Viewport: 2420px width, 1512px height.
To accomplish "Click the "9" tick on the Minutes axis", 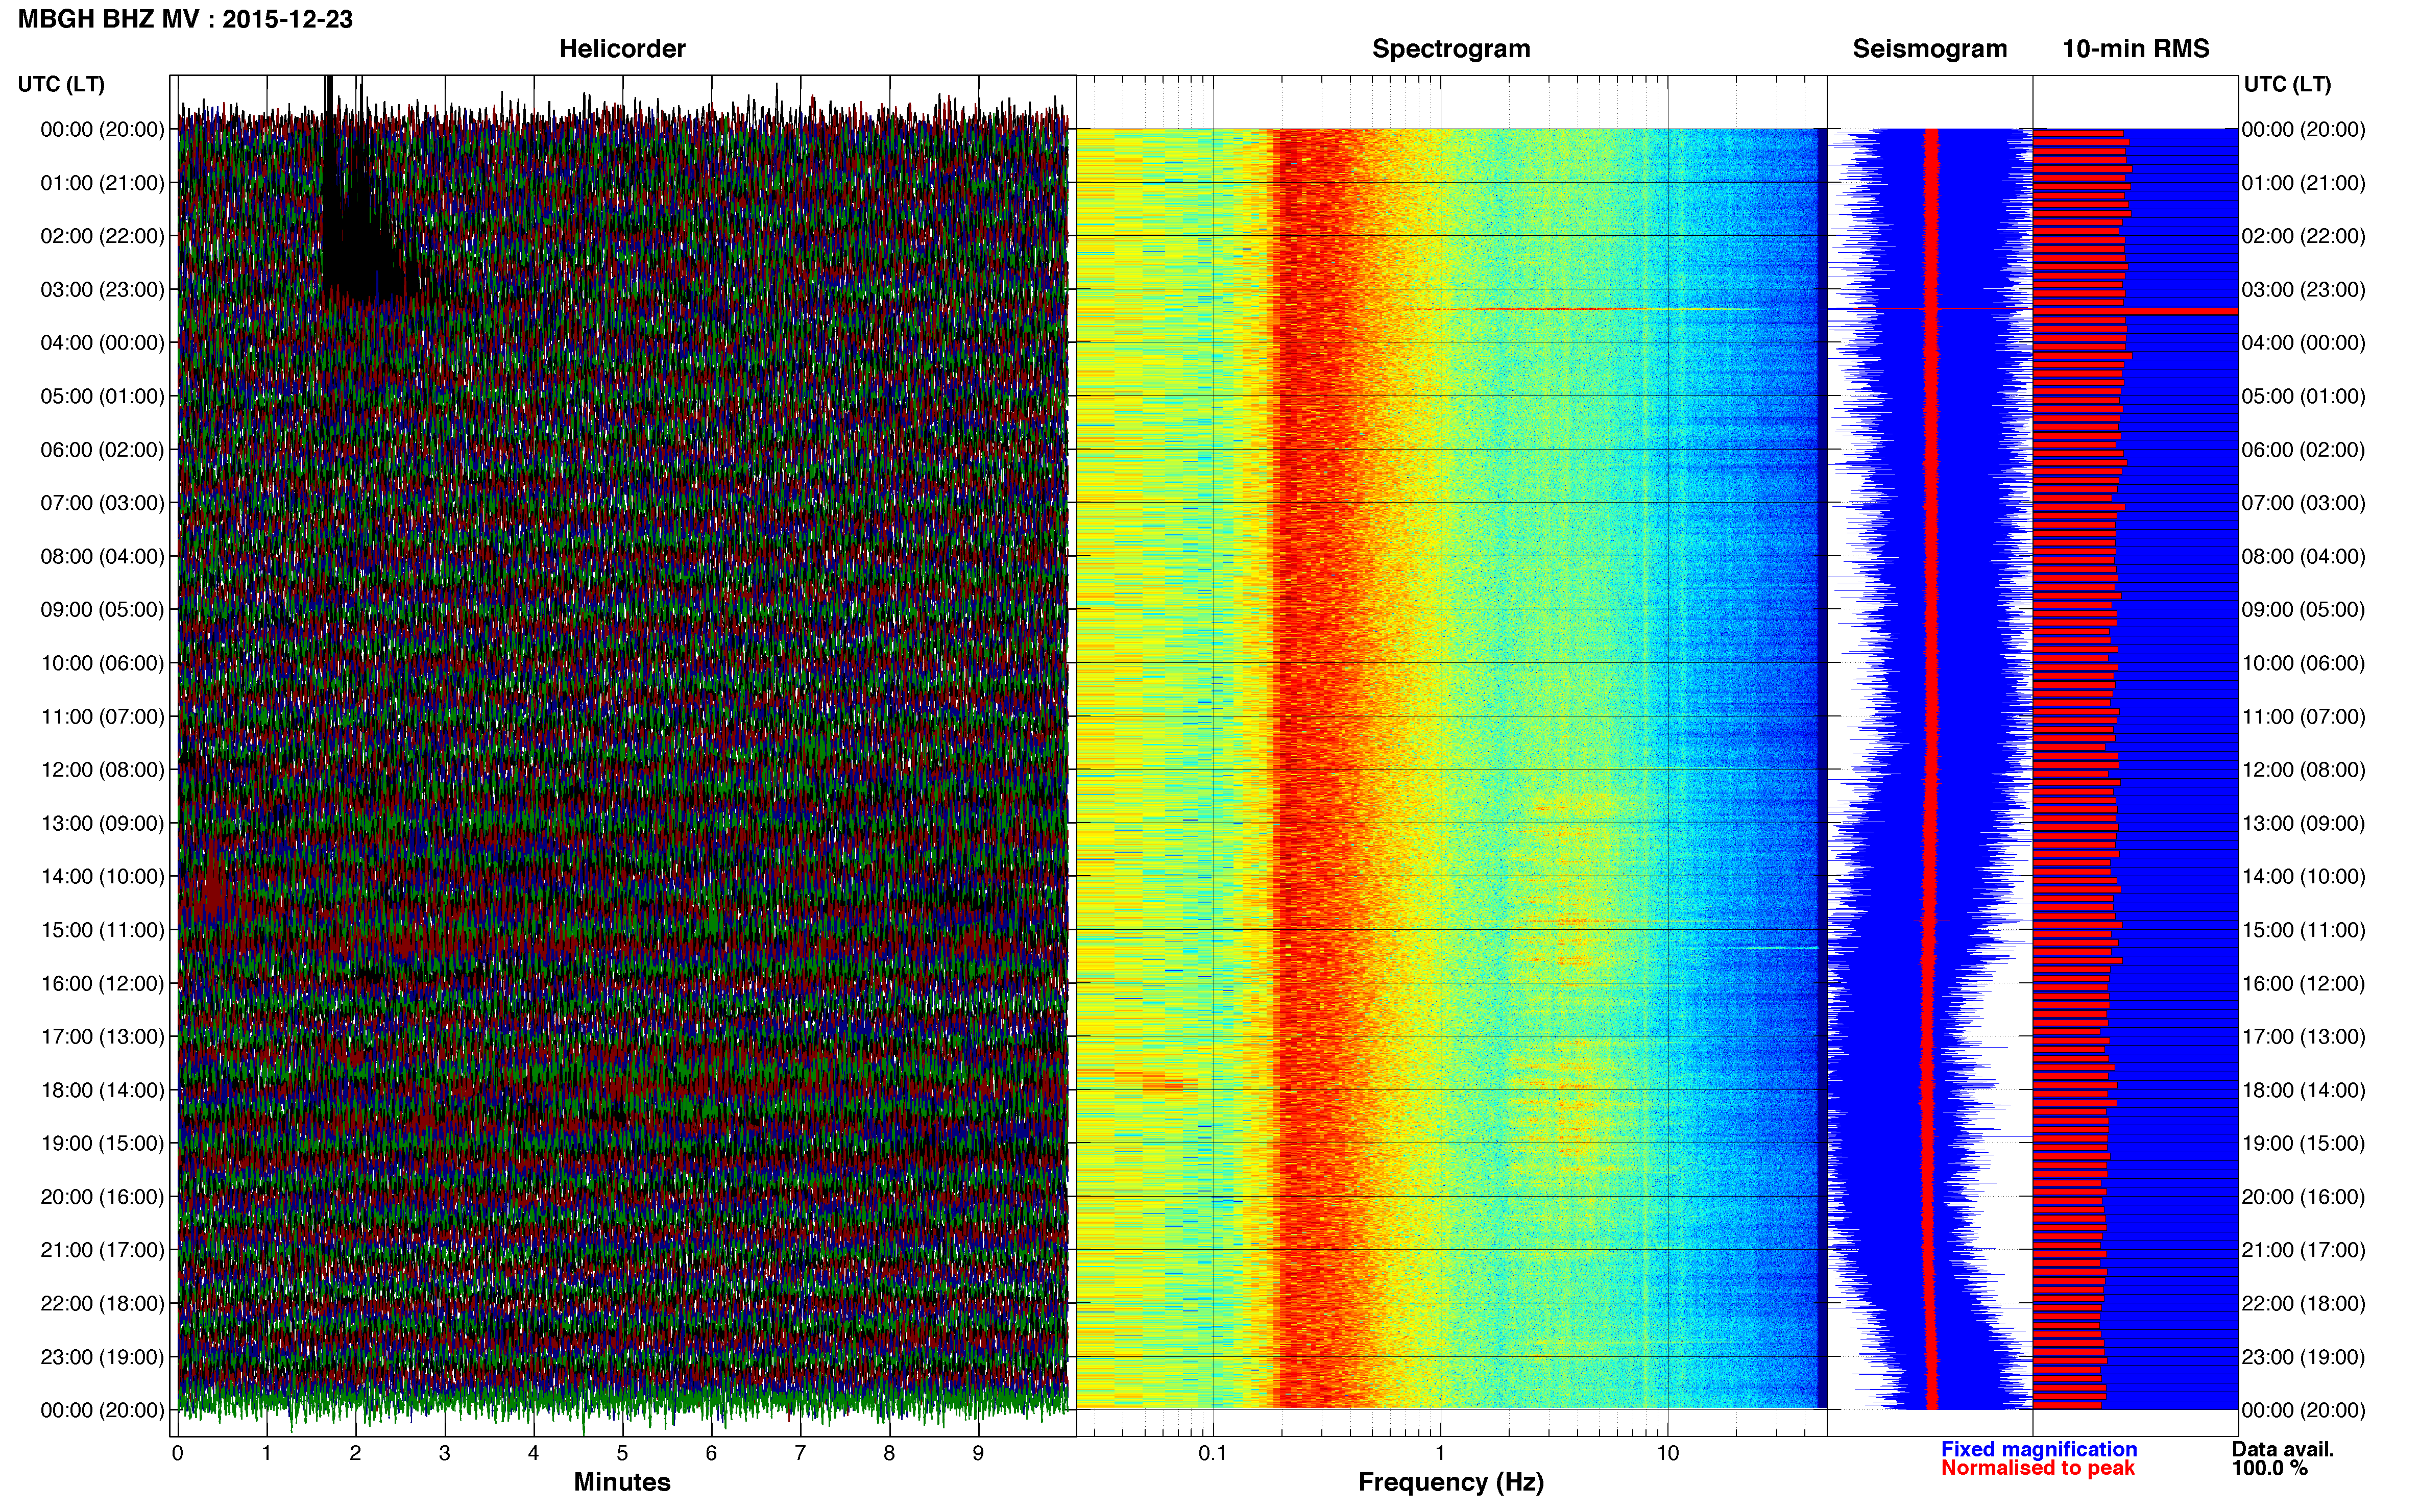I will [978, 1454].
